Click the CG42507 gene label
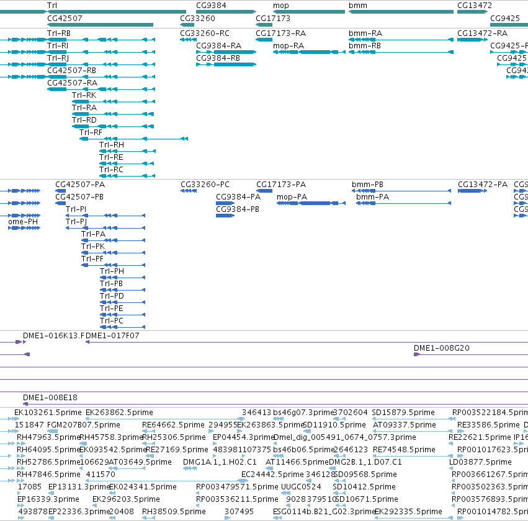 pos(65,18)
